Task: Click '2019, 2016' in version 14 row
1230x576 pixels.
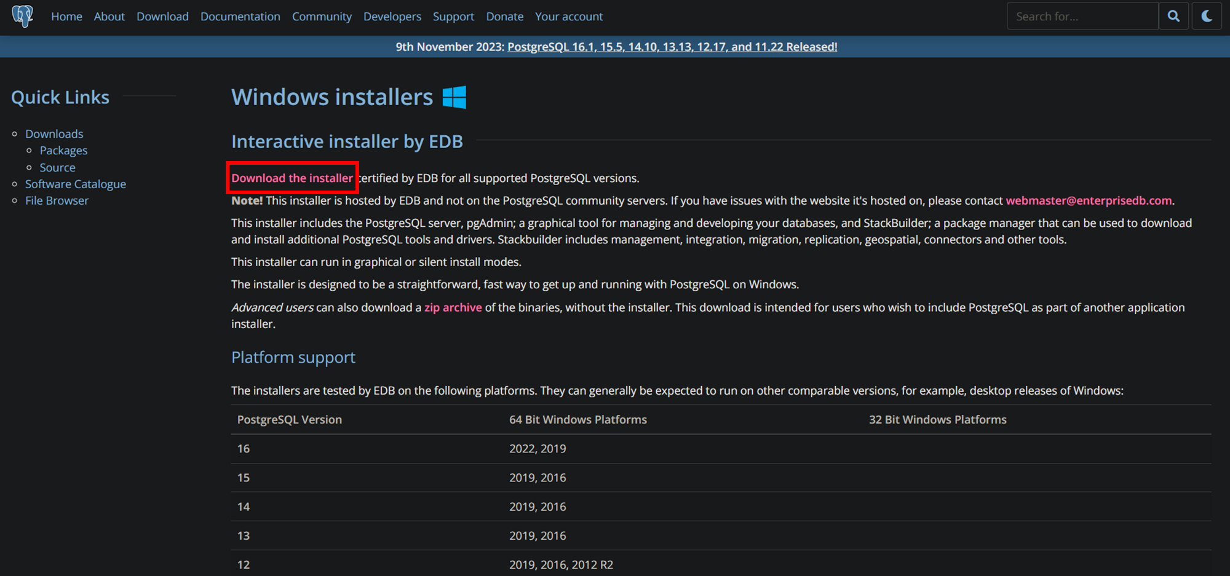Action: click(x=538, y=507)
